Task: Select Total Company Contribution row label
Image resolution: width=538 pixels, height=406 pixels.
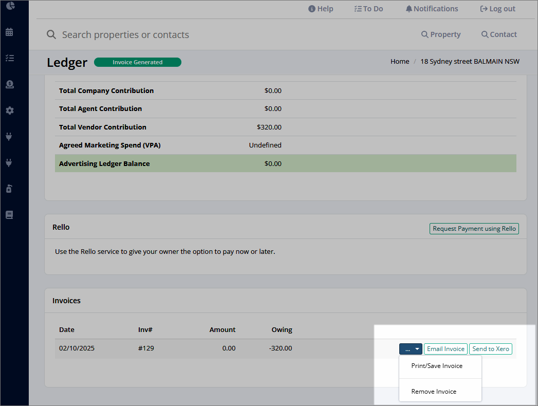Action: (x=106, y=90)
